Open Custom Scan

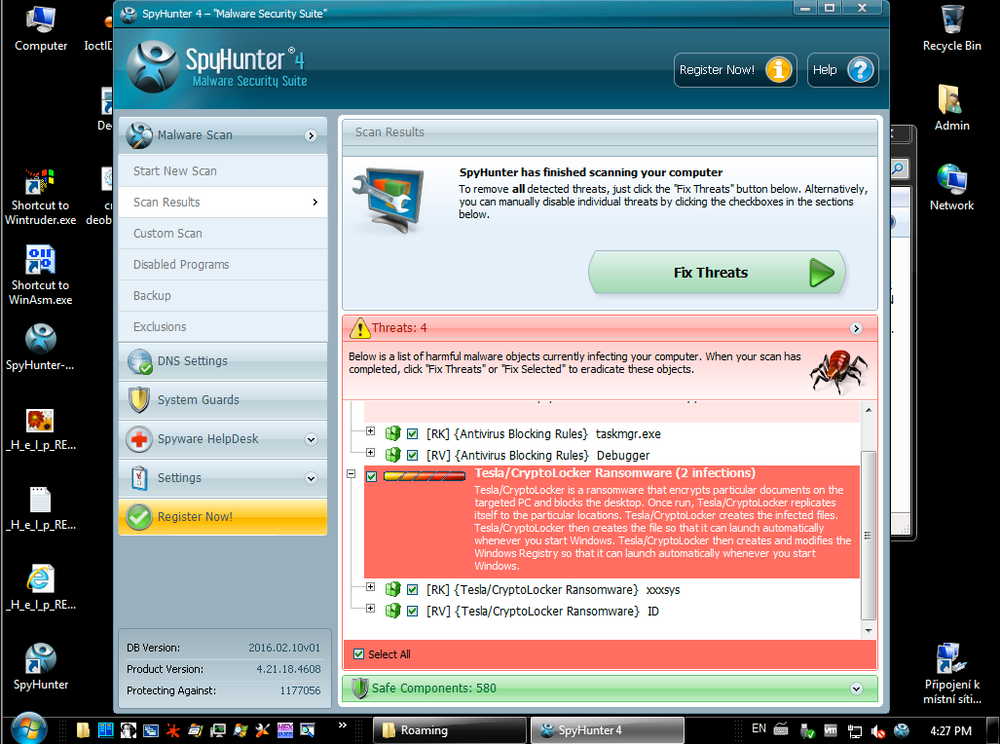pyautogui.click(x=223, y=234)
